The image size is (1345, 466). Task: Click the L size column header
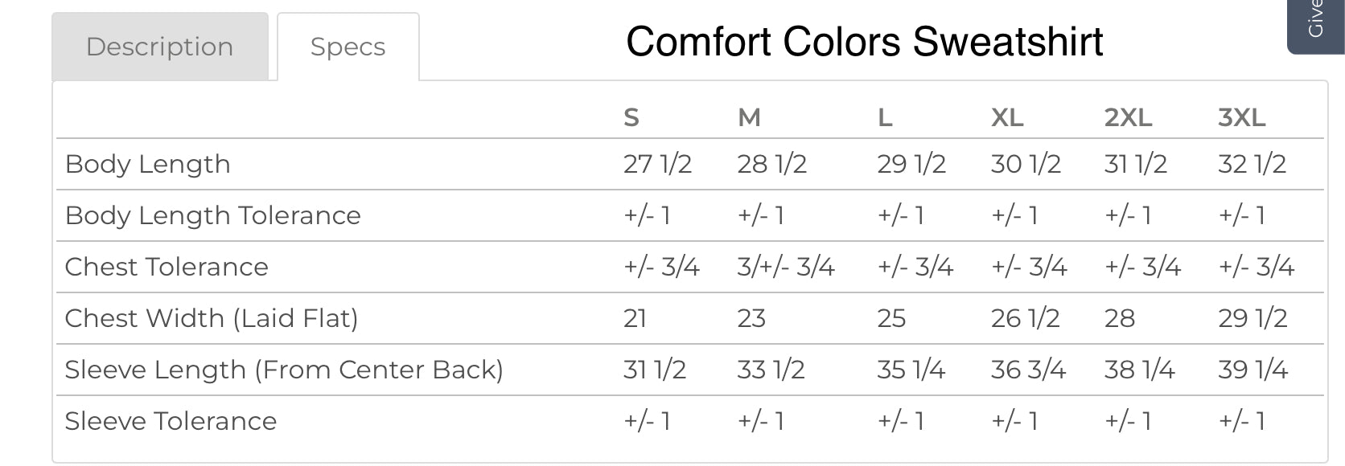885,117
